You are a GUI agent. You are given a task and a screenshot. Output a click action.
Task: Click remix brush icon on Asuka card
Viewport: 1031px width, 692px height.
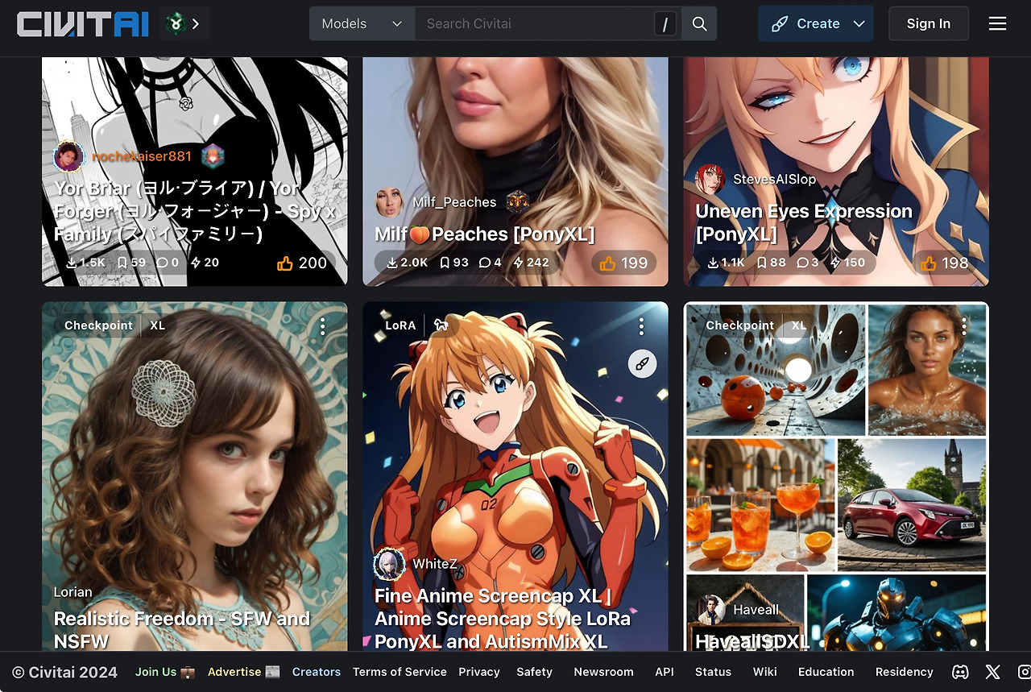[x=642, y=364]
